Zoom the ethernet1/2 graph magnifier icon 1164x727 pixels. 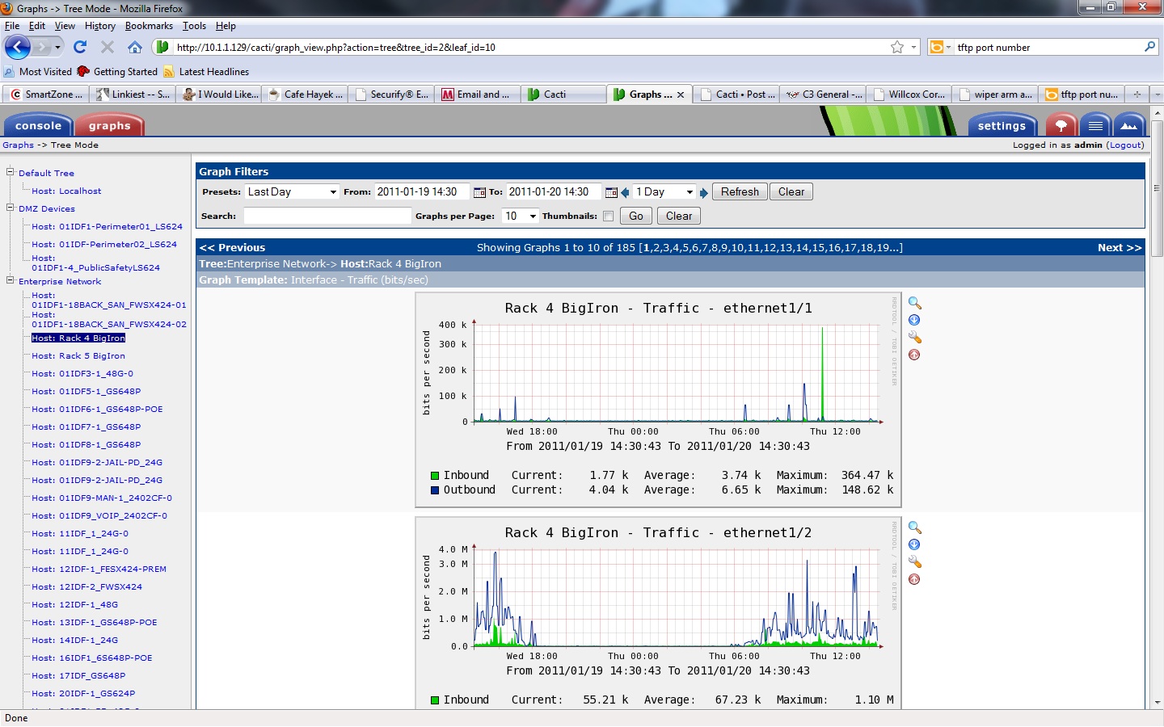point(915,527)
